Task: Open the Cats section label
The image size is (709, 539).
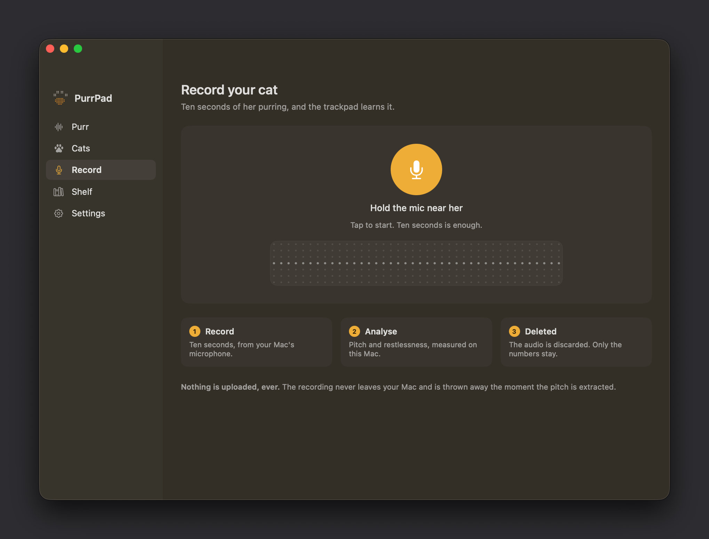Action: click(81, 148)
